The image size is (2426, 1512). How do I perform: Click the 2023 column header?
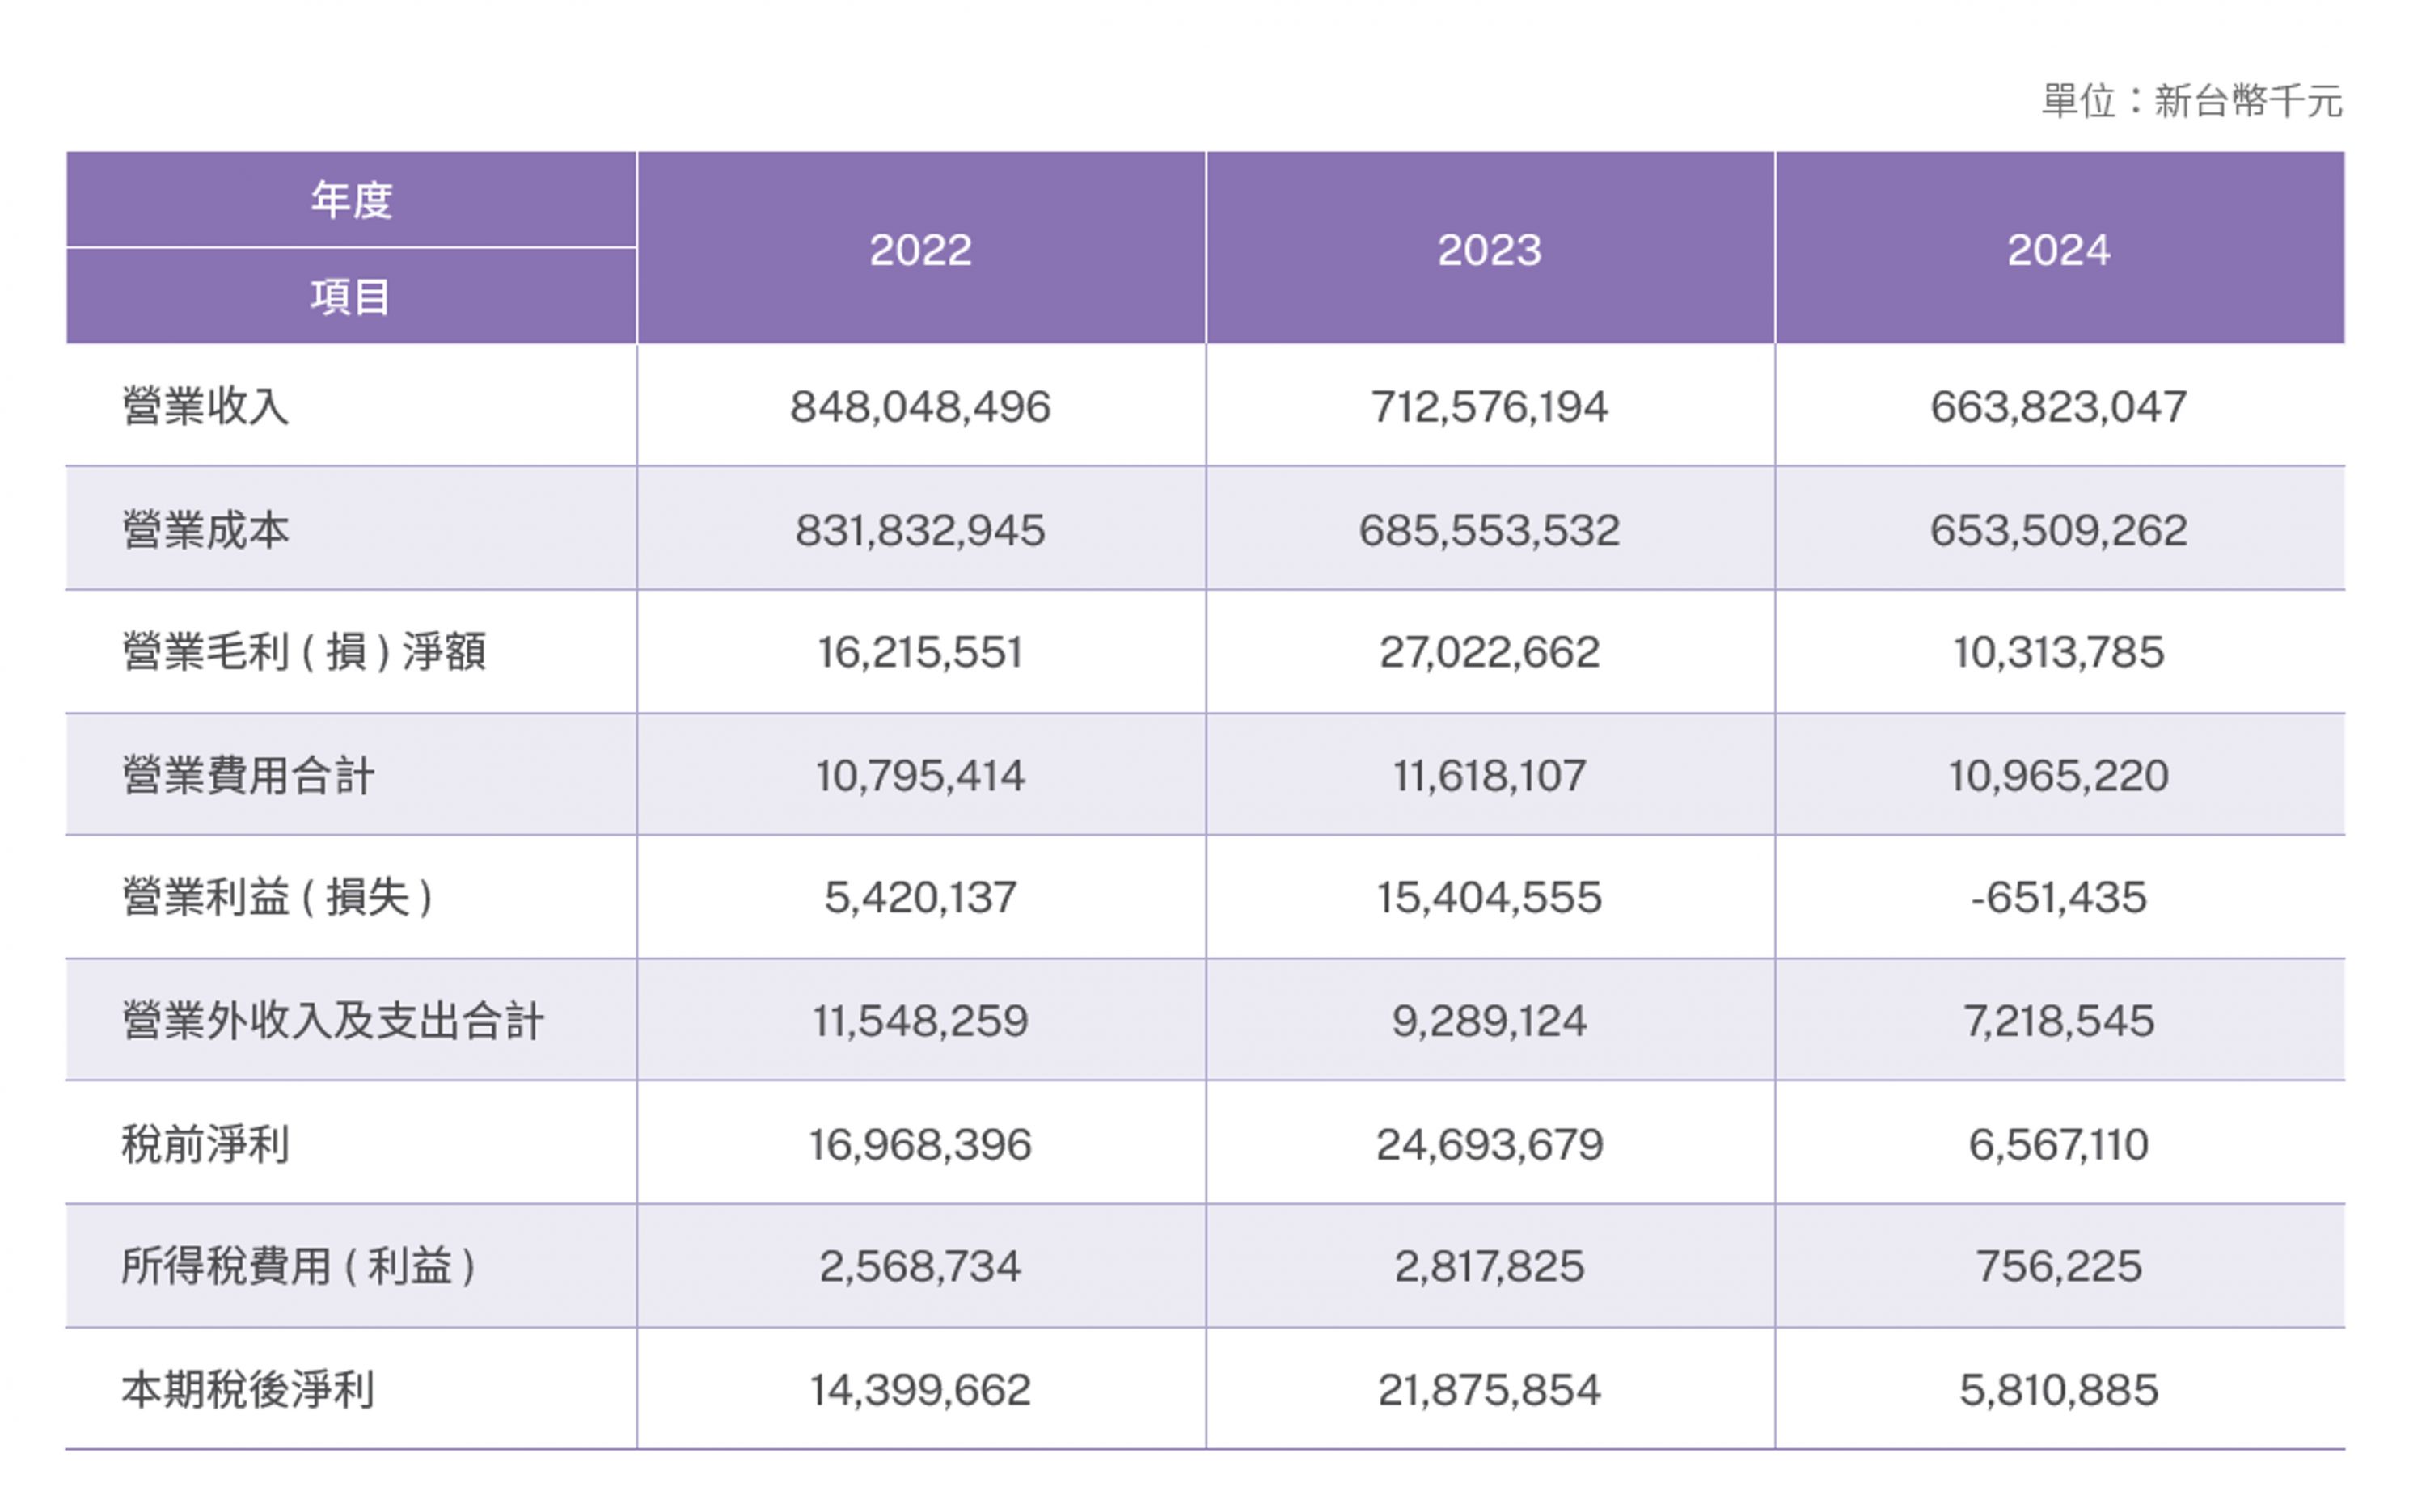click(x=1489, y=250)
